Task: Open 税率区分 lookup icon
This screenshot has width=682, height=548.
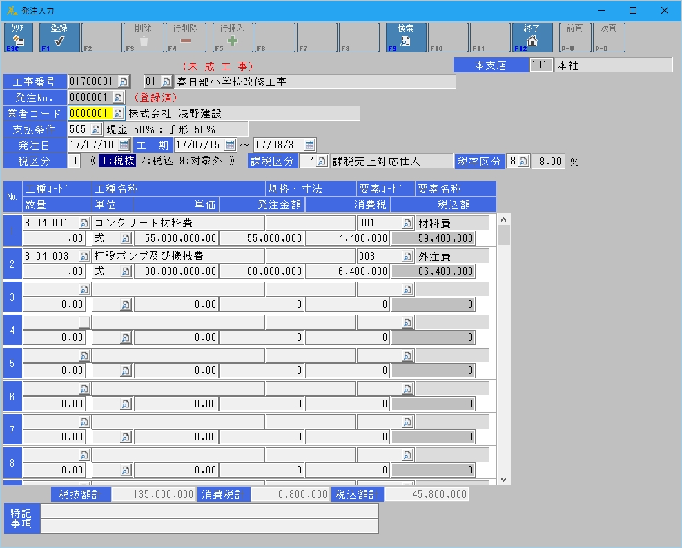Action: coord(523,162)
